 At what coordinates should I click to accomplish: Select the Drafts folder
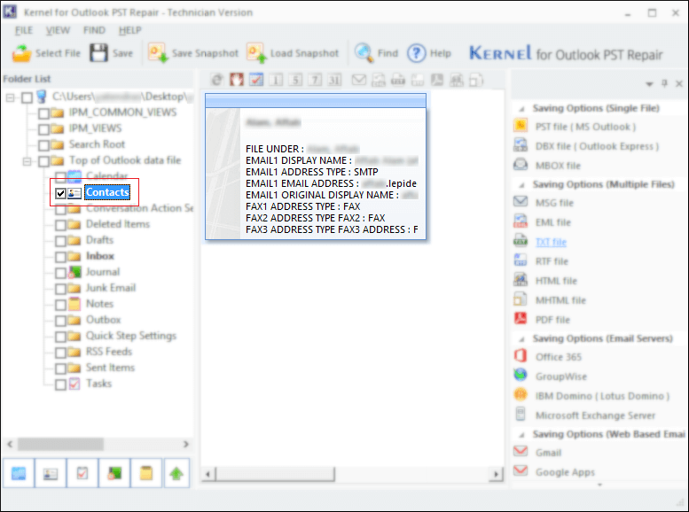click(99, 240)
